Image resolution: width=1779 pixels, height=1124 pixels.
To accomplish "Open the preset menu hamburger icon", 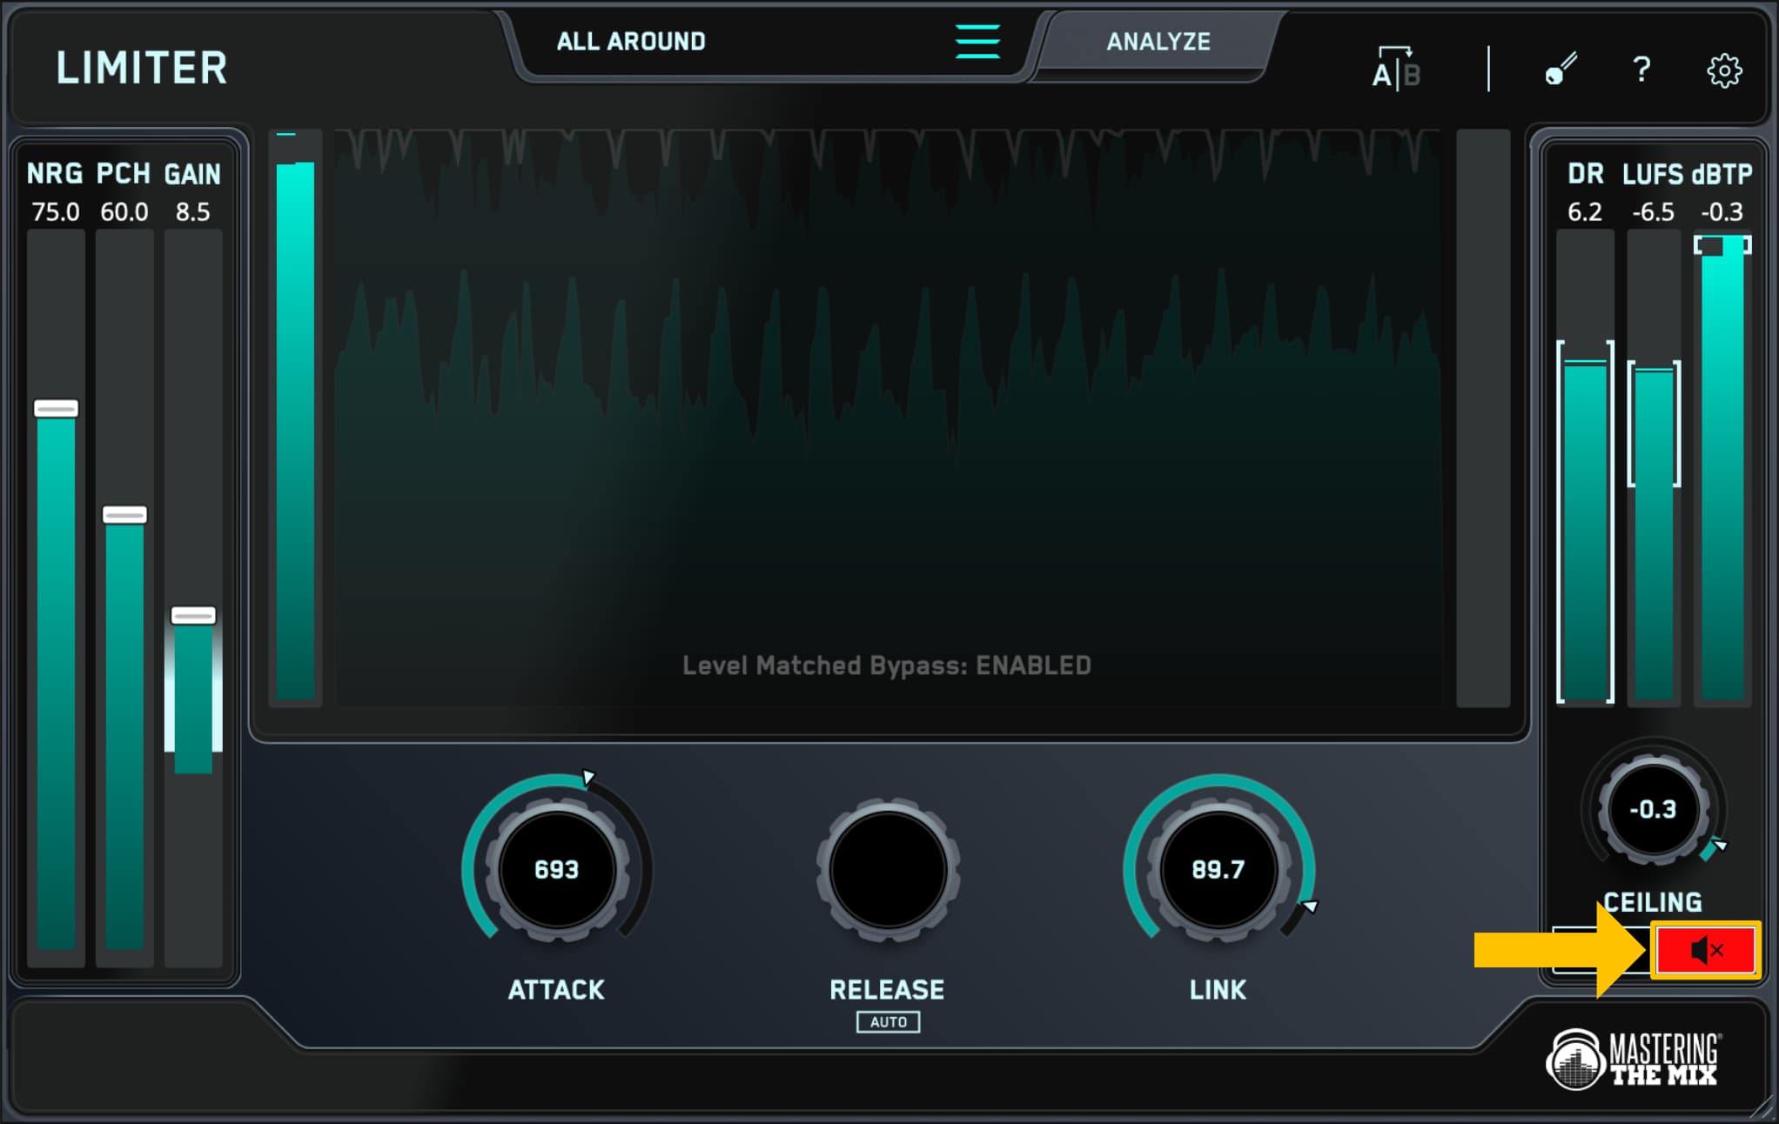I will pos(977,42).
